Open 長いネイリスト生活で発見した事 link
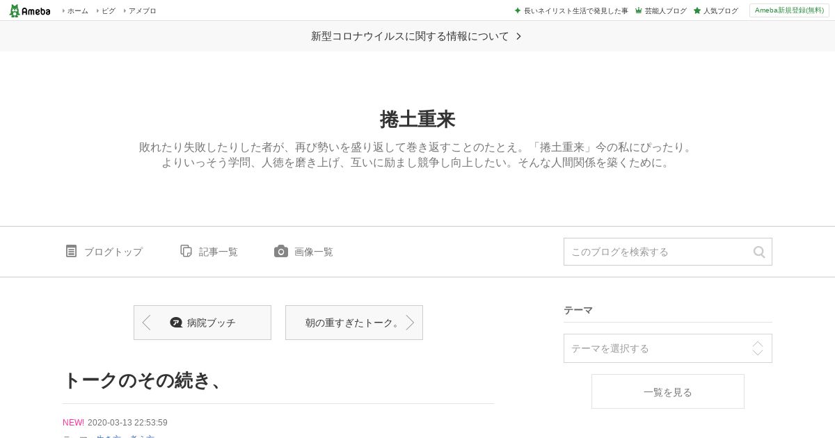 575,10
